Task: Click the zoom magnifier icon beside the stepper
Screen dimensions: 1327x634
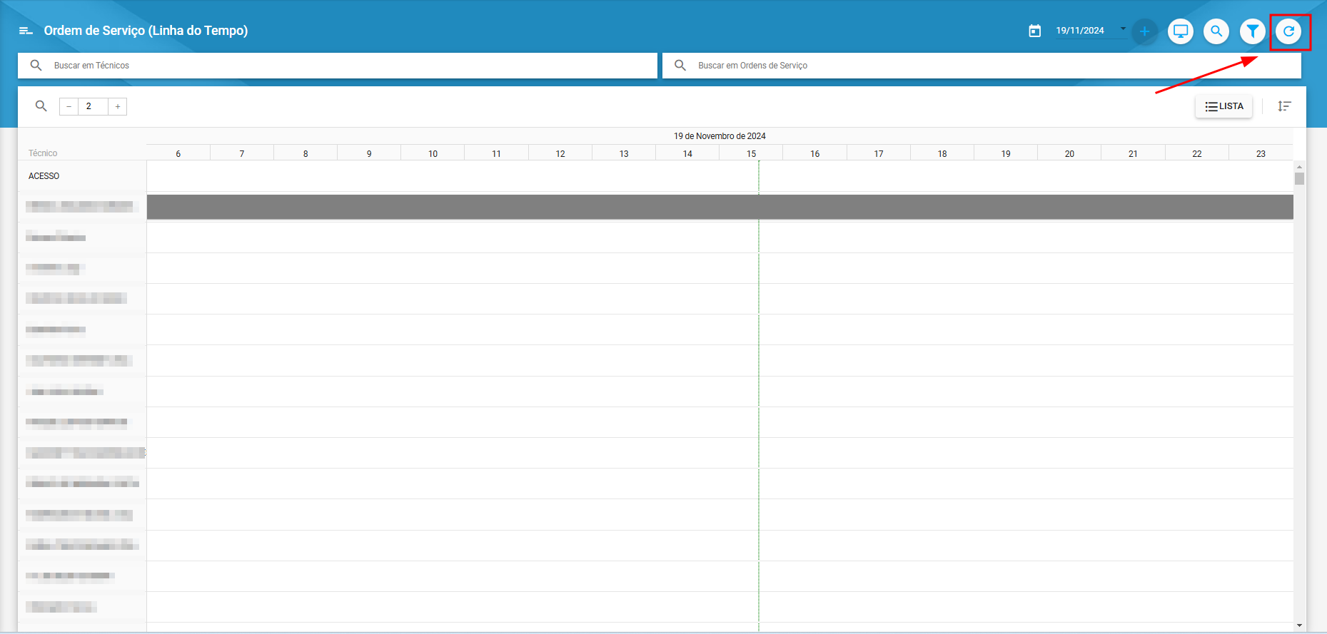Action: point(41,106)
